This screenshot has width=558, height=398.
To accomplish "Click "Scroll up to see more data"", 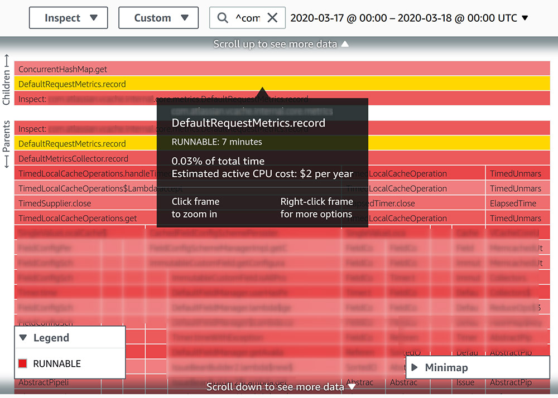I will (281, 44).
